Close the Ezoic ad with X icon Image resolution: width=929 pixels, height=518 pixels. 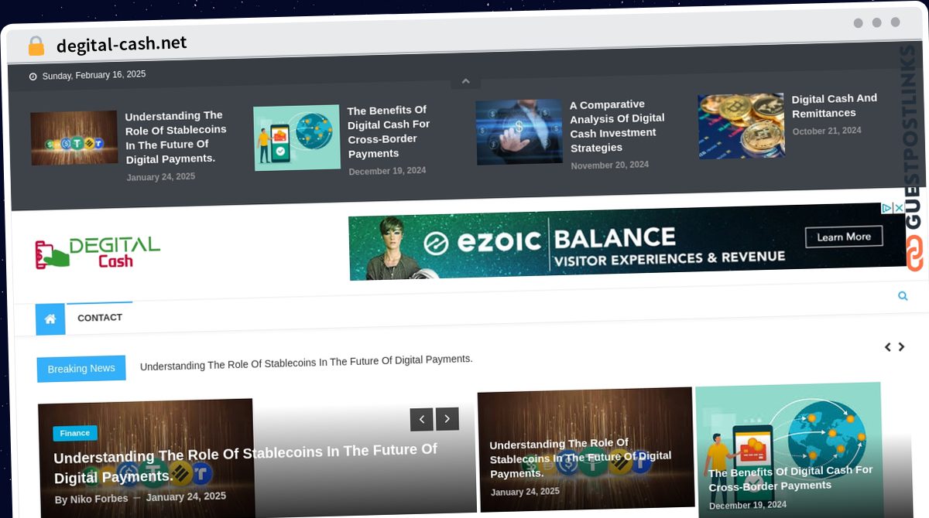click(x=898, y=208)
